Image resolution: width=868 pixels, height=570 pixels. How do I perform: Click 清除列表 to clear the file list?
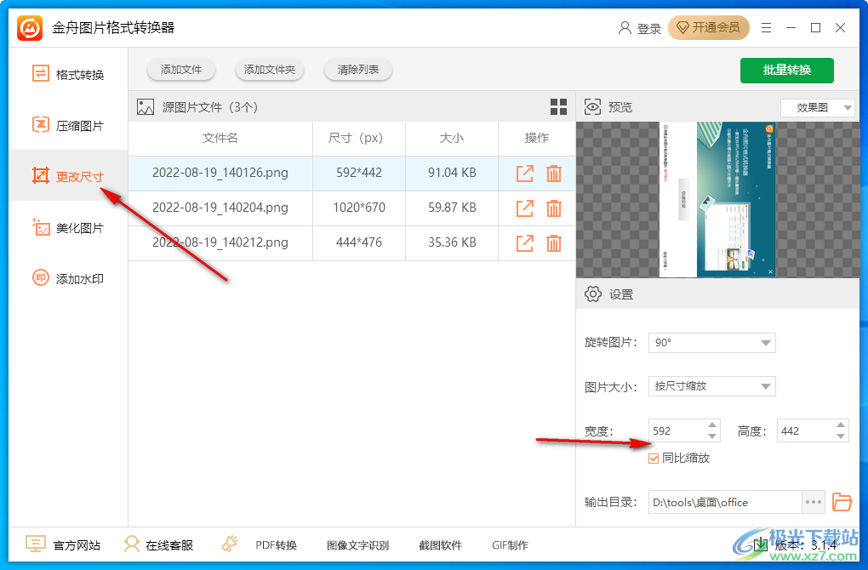[357, 70]
